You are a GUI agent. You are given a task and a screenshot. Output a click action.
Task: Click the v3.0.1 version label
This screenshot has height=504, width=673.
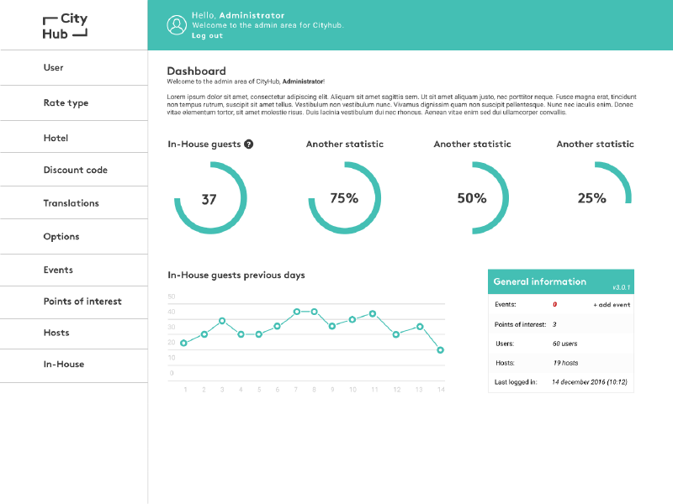click(x=621, y=290)
